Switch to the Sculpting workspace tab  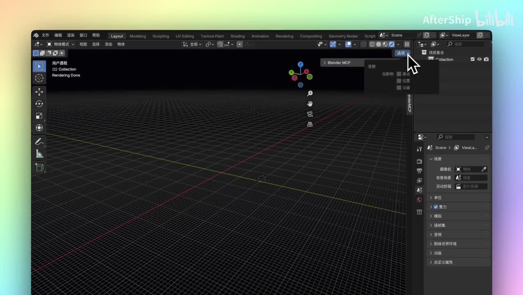point(161,36)
